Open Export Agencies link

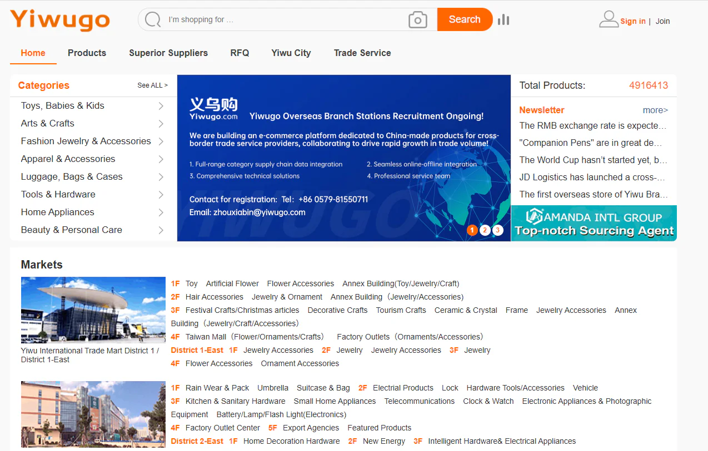point(311,428)
